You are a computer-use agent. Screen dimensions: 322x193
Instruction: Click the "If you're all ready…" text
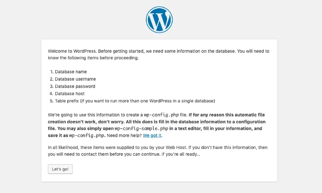click(181, 154)
